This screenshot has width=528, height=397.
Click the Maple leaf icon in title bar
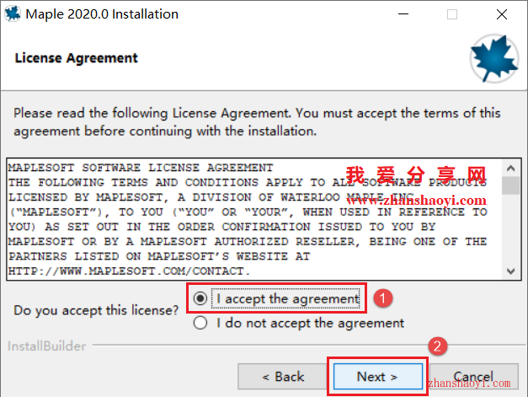[x=13, y=13]
